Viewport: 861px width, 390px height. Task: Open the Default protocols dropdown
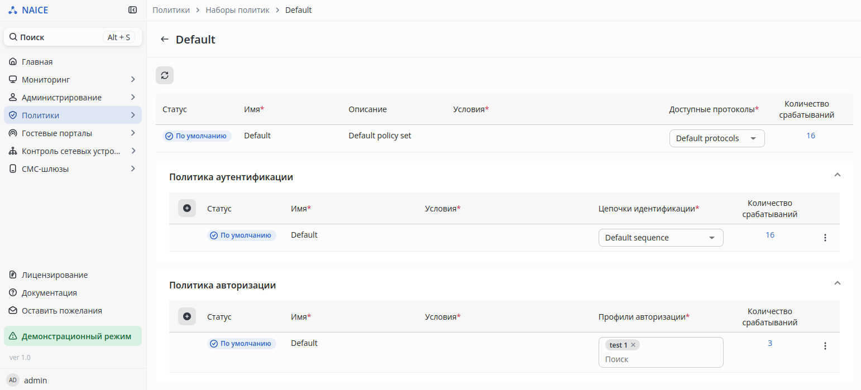tap(716, 138)
